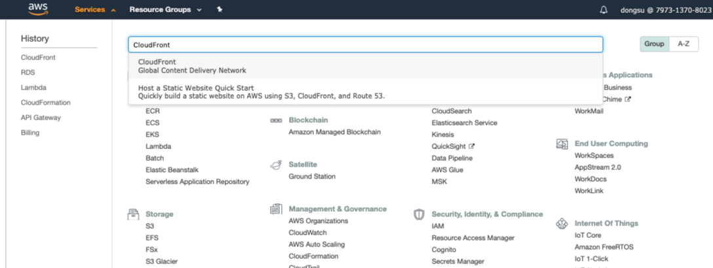713x268 pixels.
Task: Open Data Pipeline
Action: click(452, 158)
